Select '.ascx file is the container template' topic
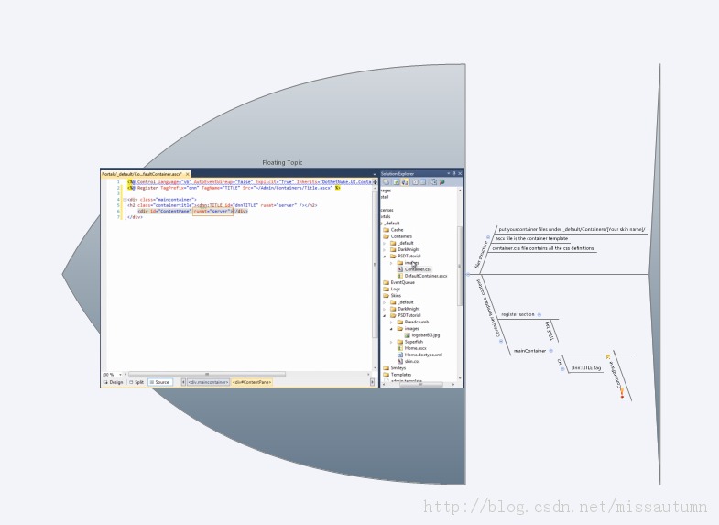This screenshot has height=525, width=719. pyautogui.click(x=531, y=238)
